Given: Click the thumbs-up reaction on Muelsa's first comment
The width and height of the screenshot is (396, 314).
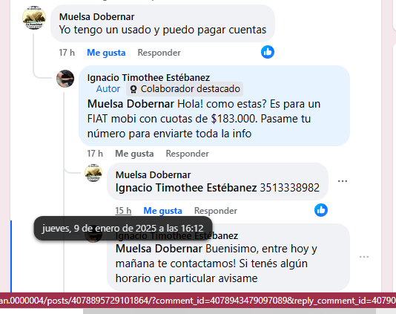Looking at the screenshot, I should 268,52.
